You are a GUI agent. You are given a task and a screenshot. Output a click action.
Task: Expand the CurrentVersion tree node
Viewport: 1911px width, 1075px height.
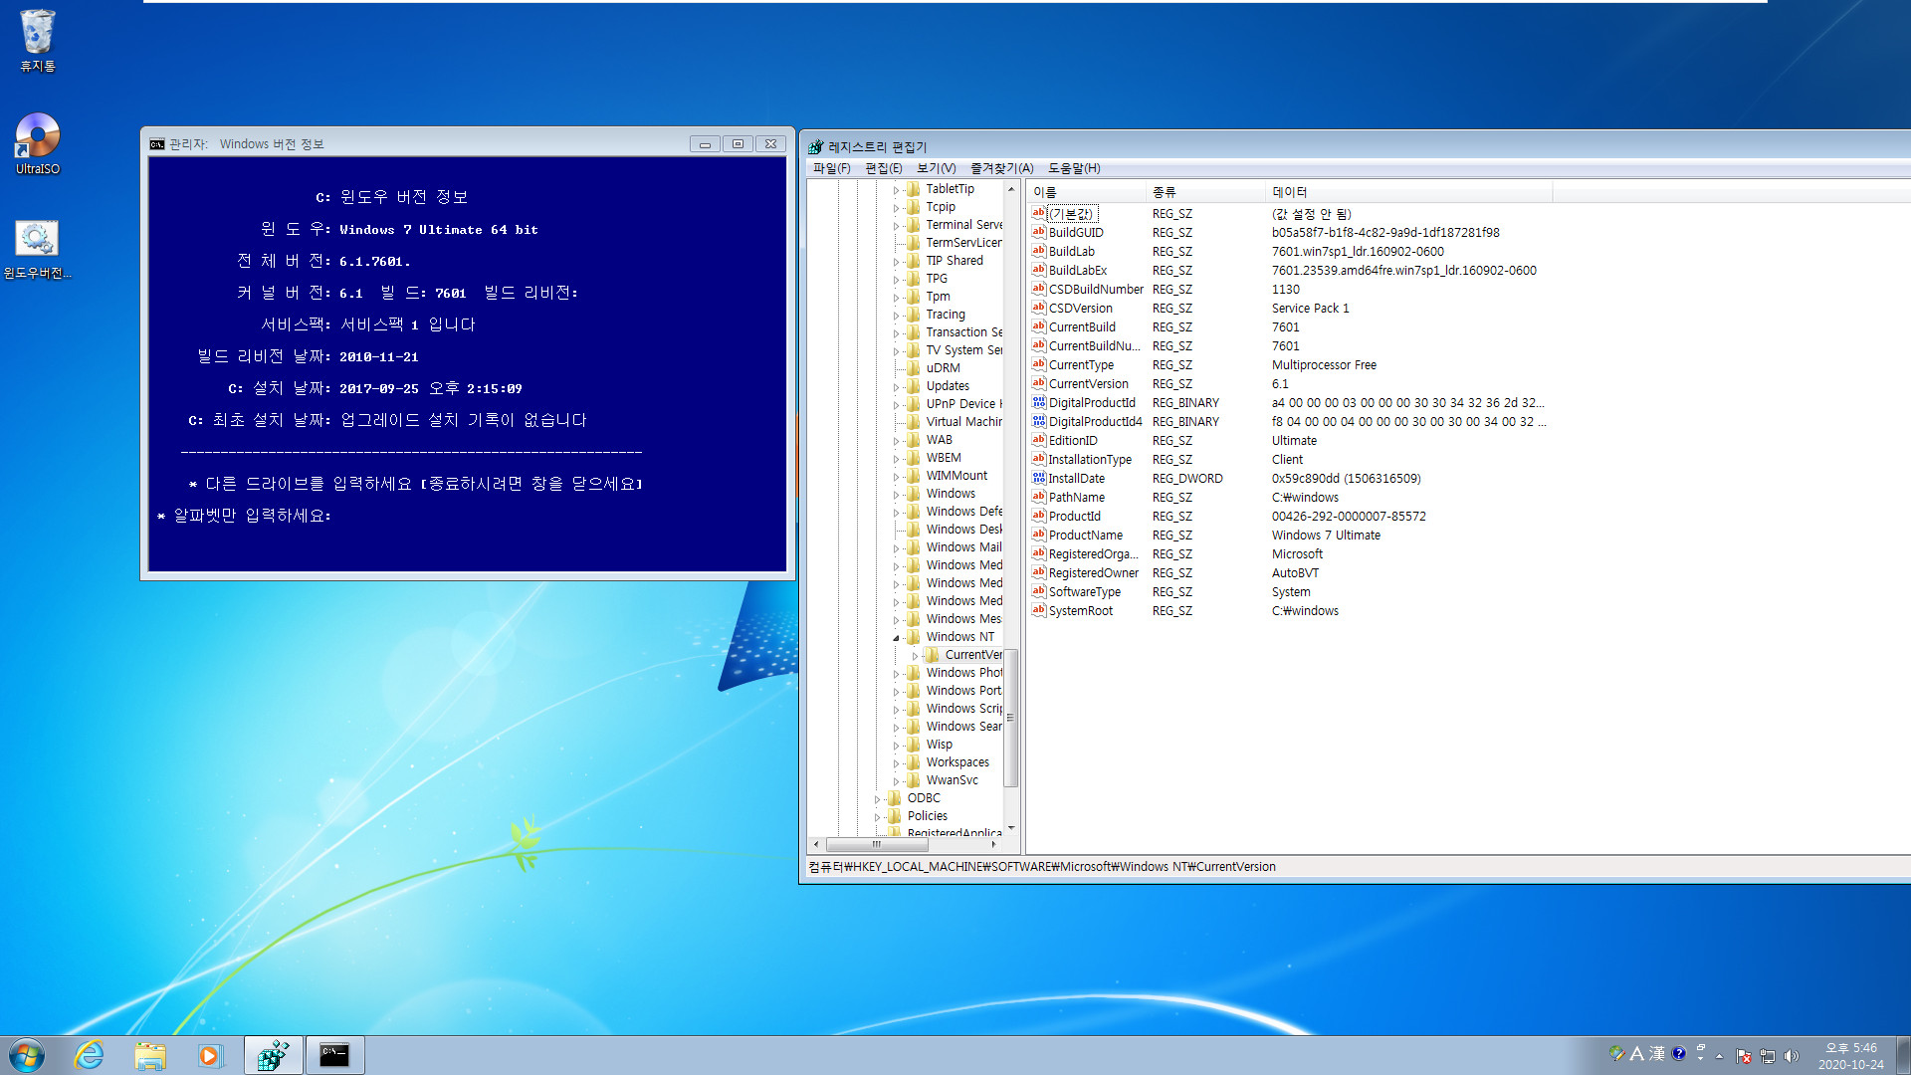pos(915,655)
